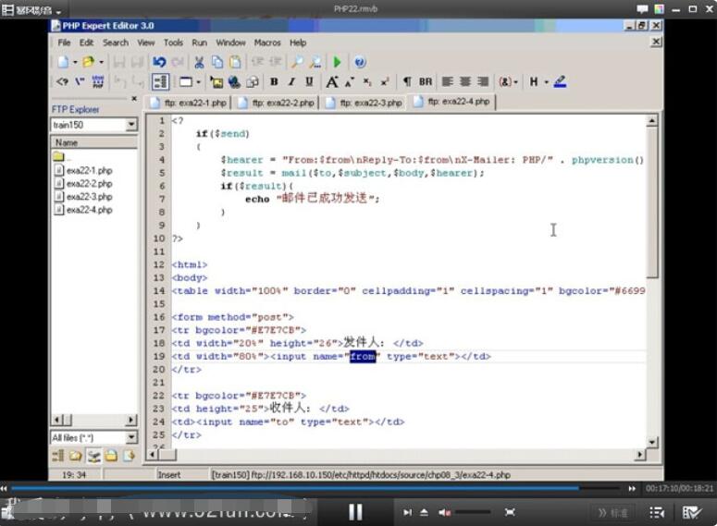The width and height of the screenshot is (717, 526).
Task: Align text right icon
Action: click(x=483, y=81)
